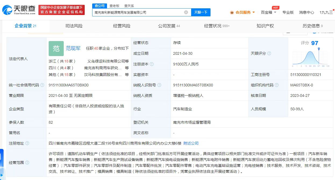
Task: Click the 实缴资本 field label
Action: point(141,75)
